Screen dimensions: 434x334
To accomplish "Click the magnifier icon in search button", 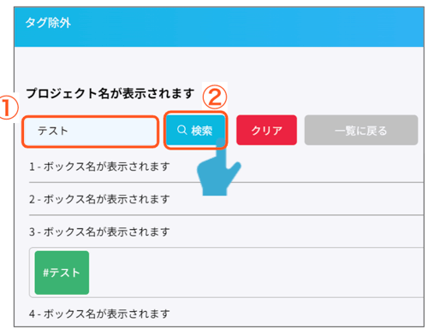I will pyautogui.click(x=181, y=130).
